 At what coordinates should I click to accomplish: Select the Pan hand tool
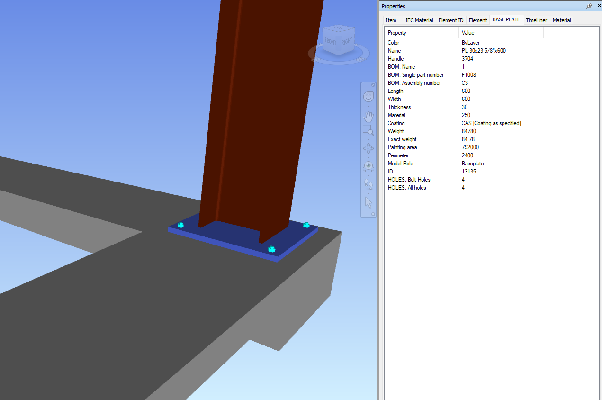(x=368, y=116)
